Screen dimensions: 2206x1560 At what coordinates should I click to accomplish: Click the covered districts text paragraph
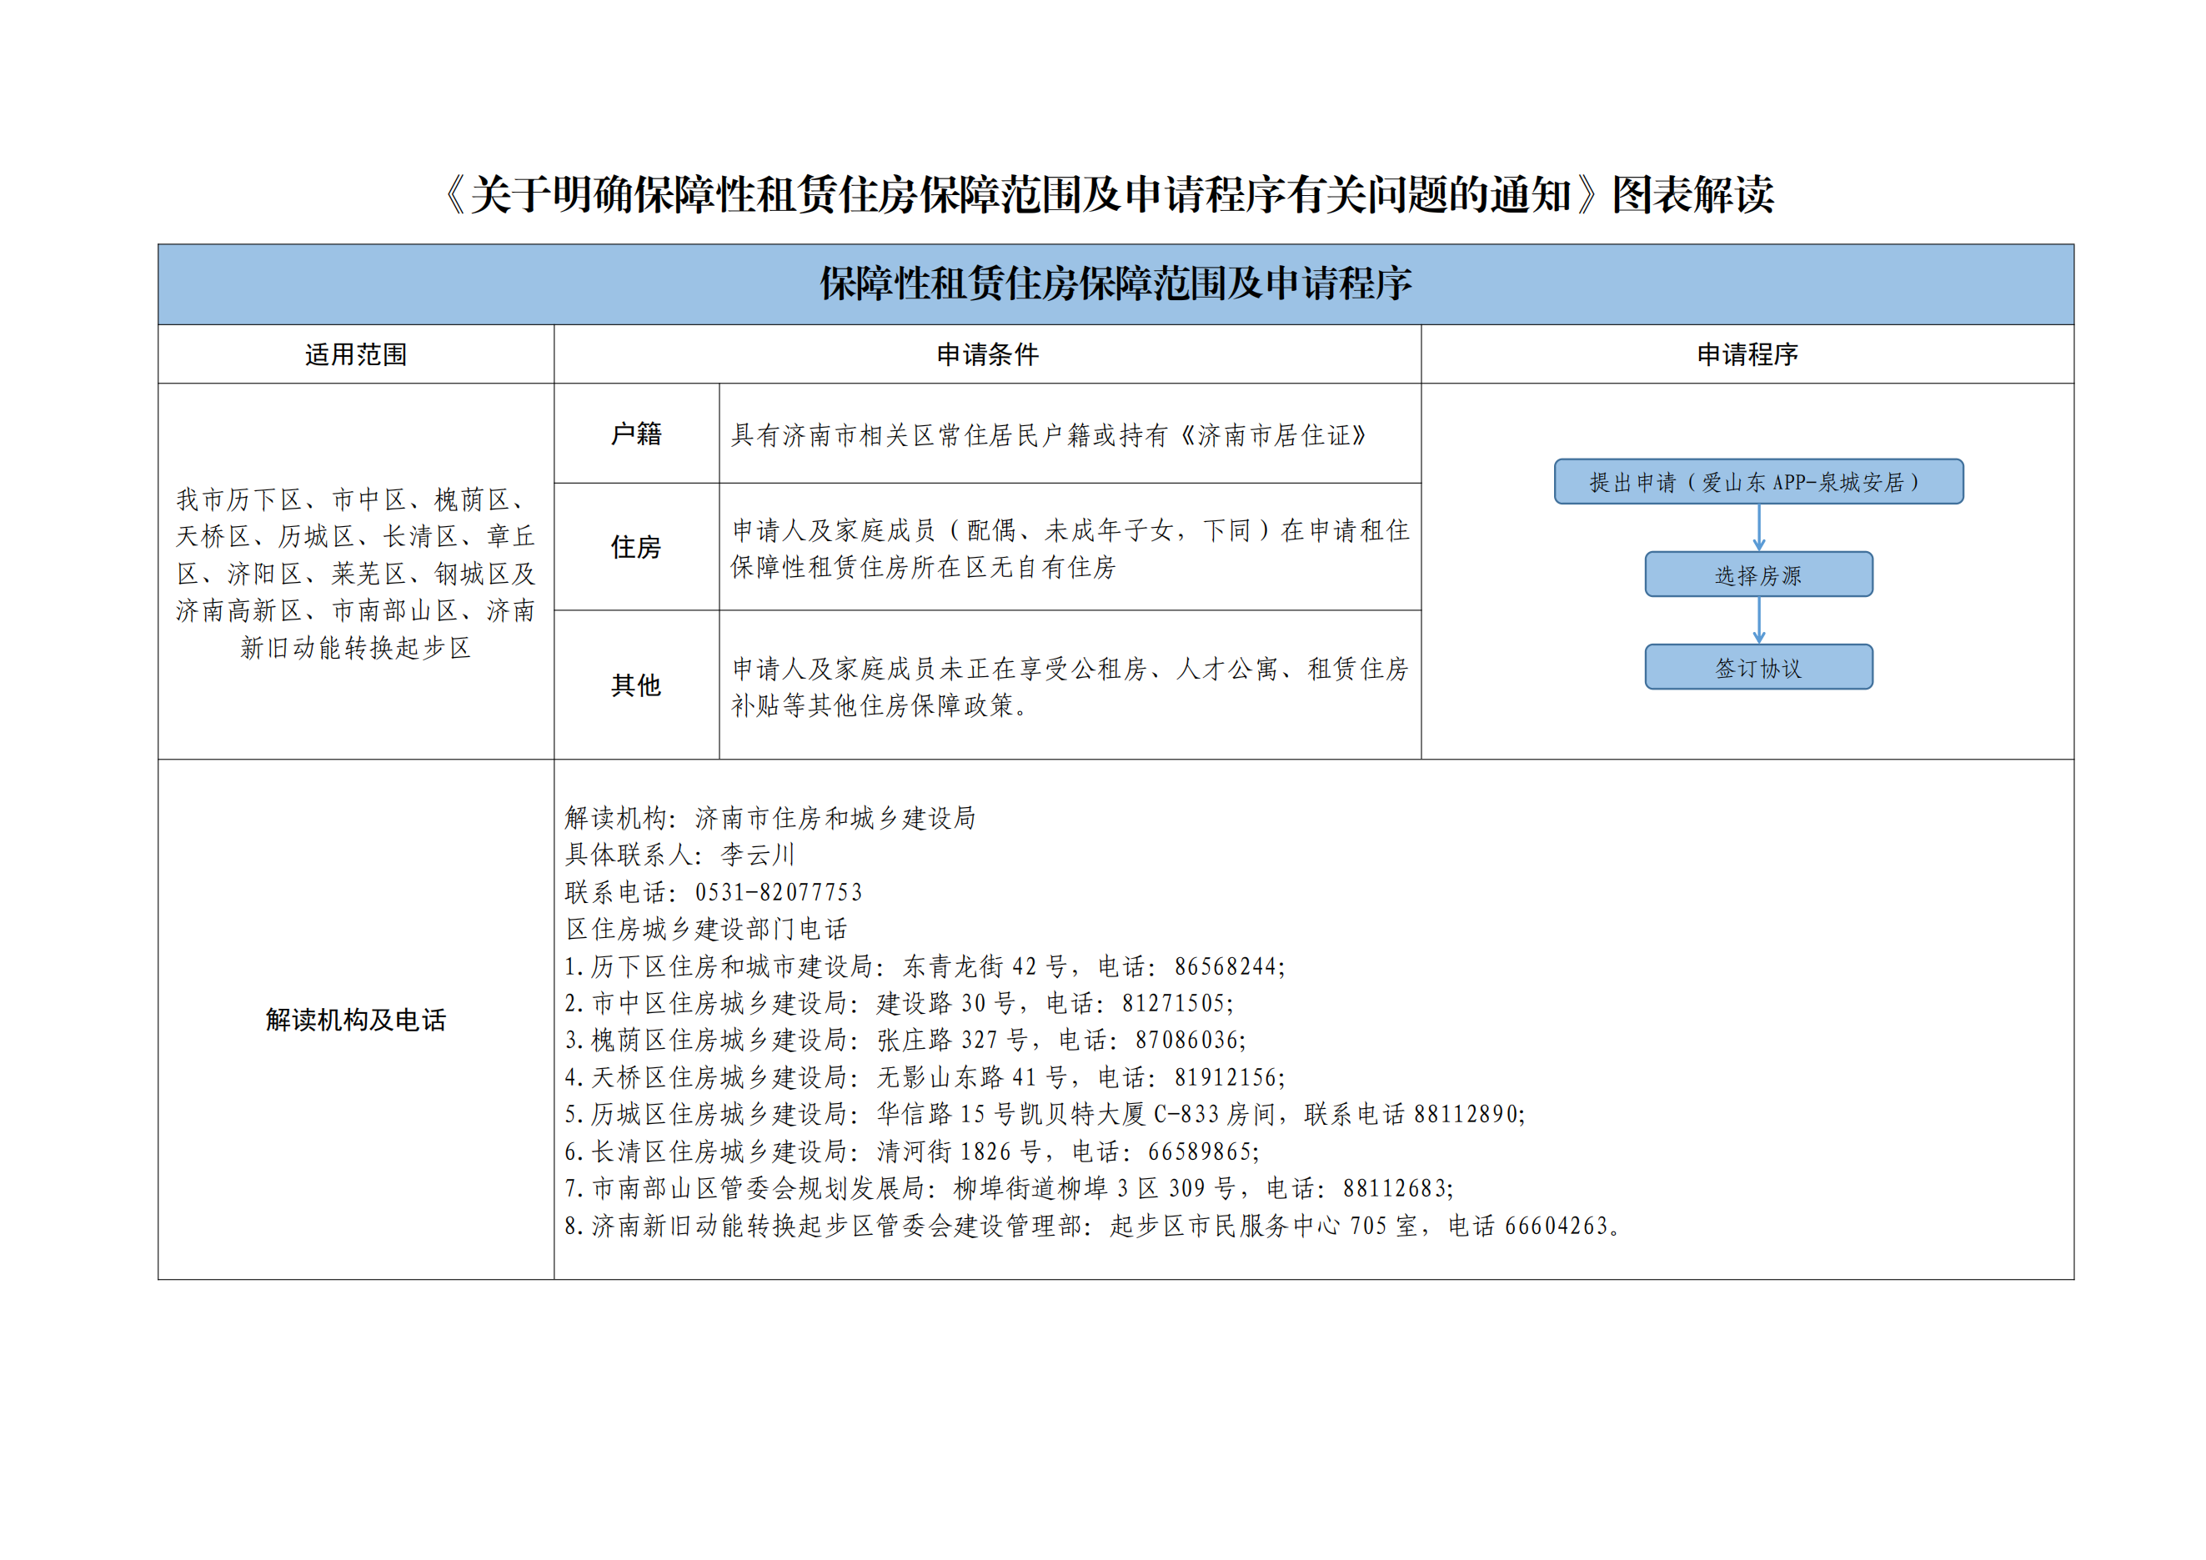coord(355,574)
